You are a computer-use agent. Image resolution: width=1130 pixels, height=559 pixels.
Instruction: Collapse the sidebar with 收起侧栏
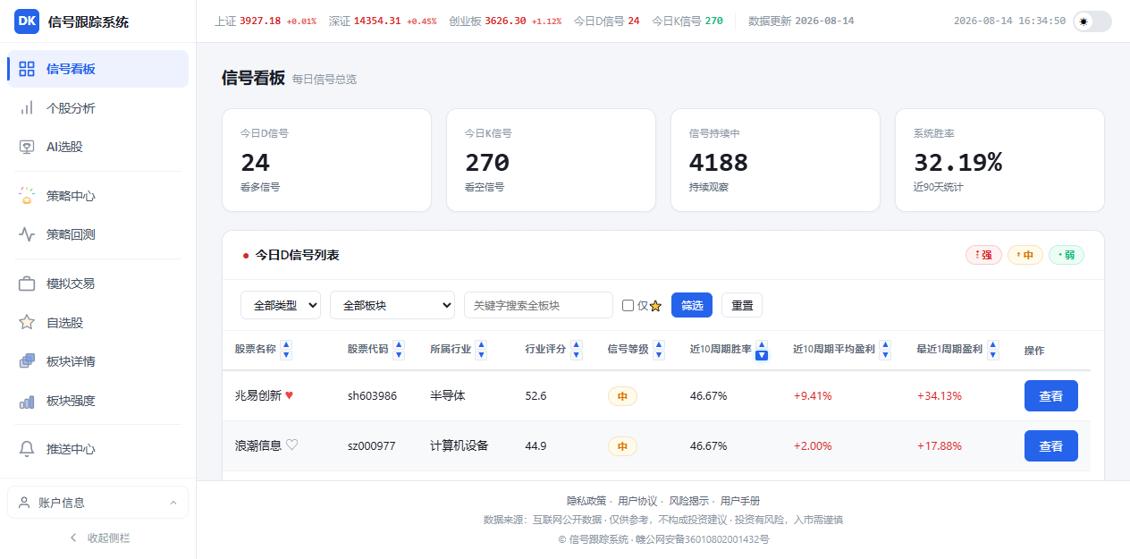[98, 538]
